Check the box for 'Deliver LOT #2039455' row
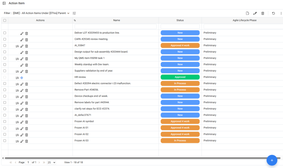The image size is (283, 168). pyautogui.click(x=5, y=33)
